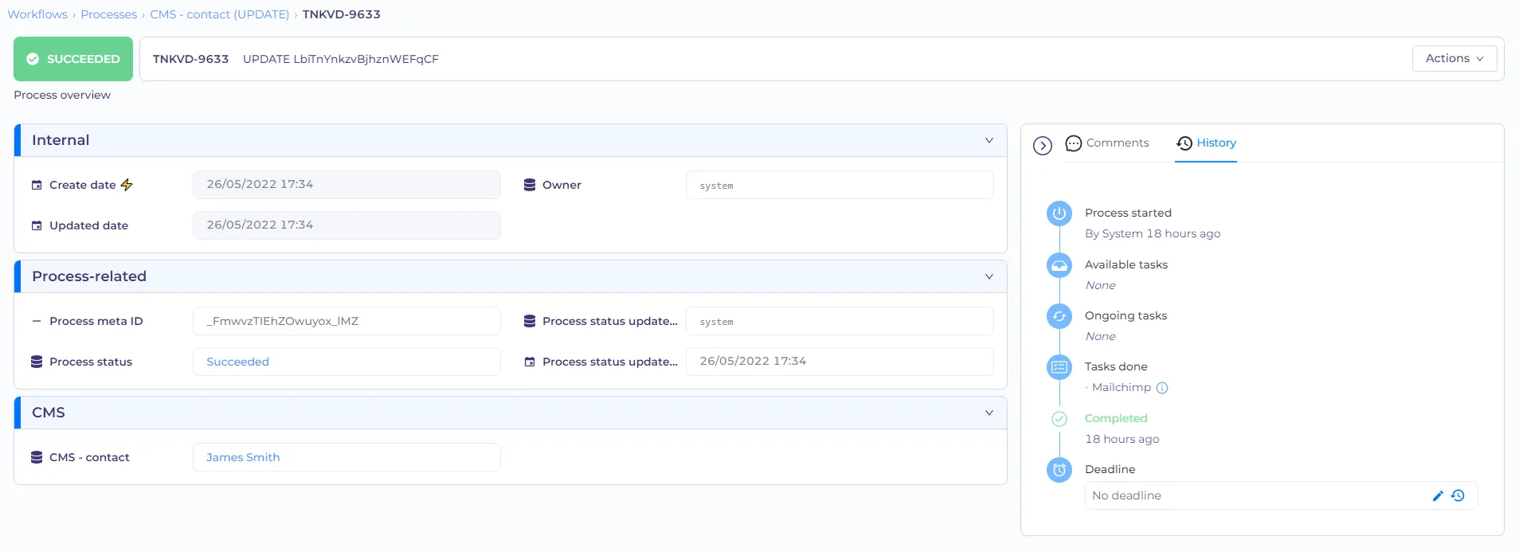
Task: Click the Owner field showing system
Action: click(840, 185)
